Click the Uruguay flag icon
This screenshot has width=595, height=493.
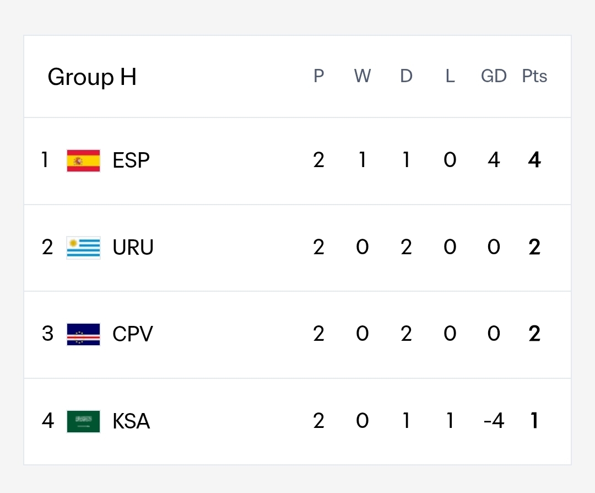click(84, 248)
